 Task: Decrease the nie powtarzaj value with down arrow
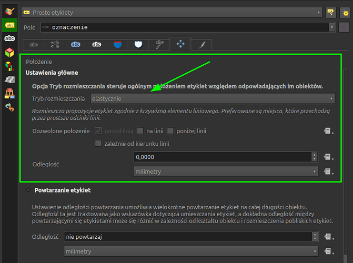point(315,239)
